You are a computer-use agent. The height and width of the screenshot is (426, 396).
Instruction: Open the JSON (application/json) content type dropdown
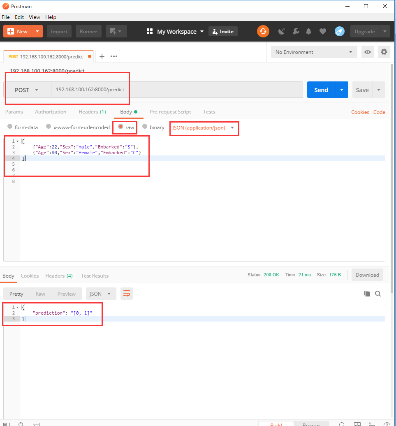click(203, 128)
